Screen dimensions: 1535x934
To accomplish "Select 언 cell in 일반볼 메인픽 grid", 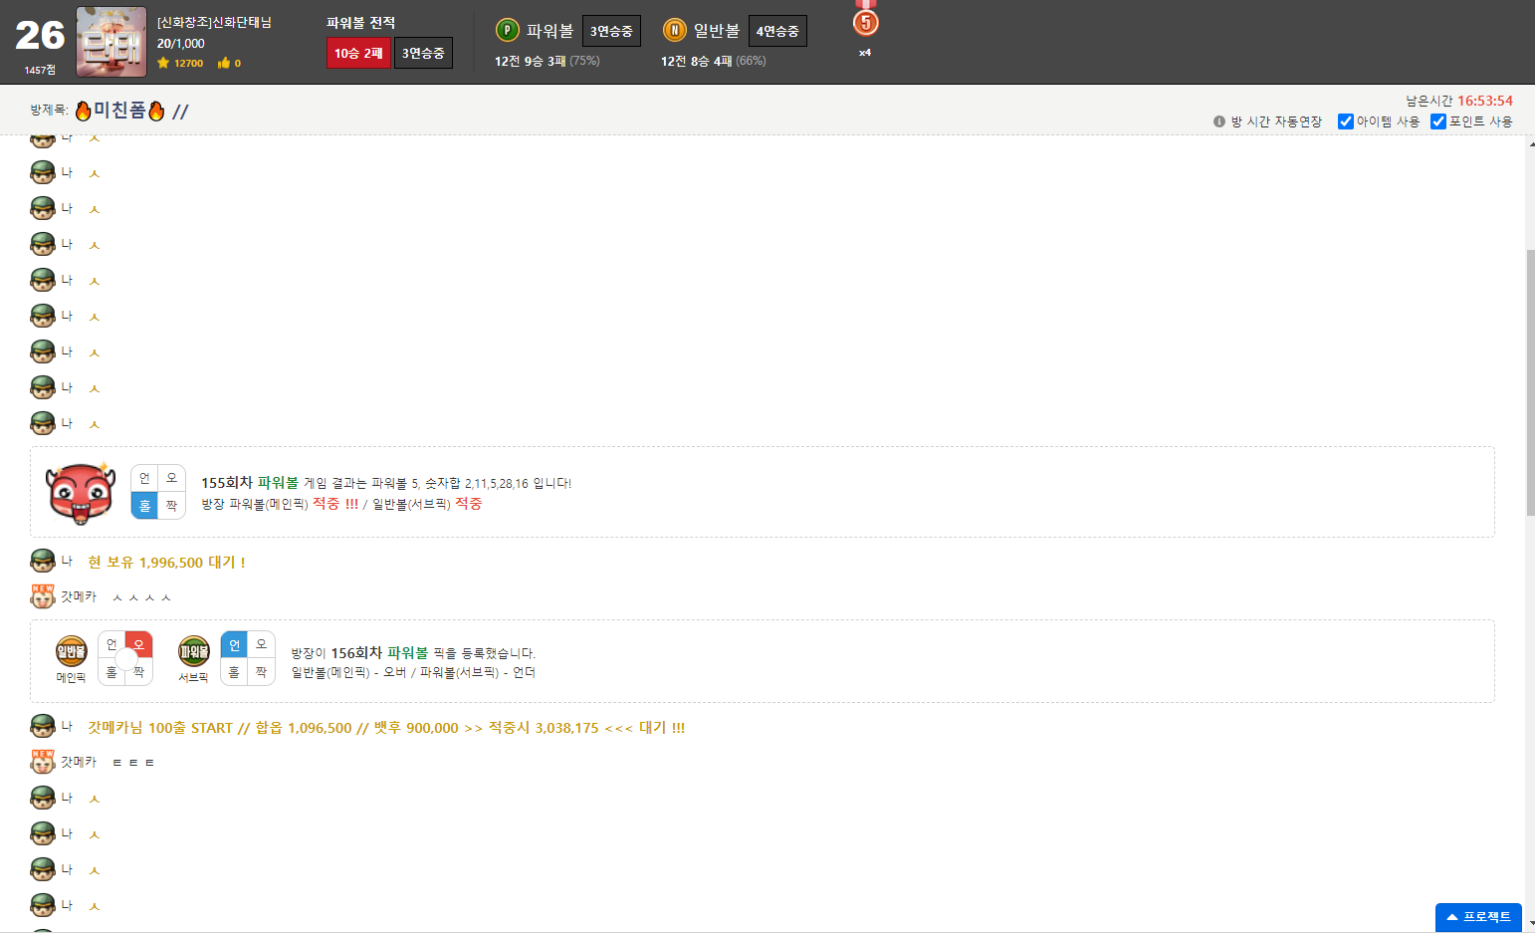I will click(110, 644).
